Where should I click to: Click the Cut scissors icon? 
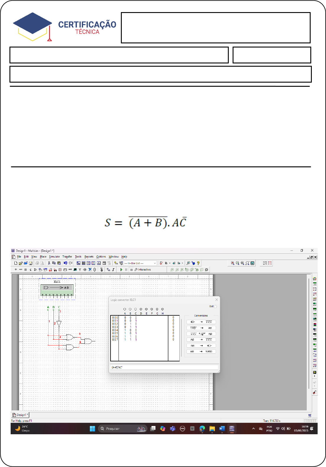pyautogui.click(x=49, y=263)
